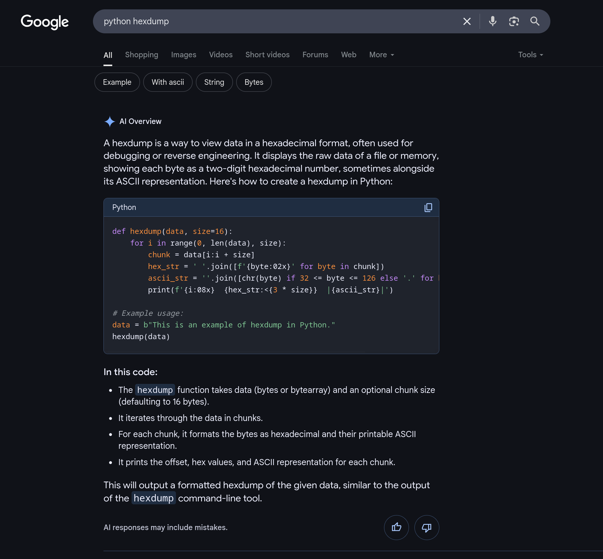Screen dimensions: 603x559
Task: Open Google Lens image search
Action: (x=514, y=21)
